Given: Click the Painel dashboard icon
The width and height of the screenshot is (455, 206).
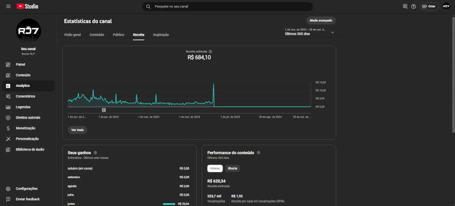Looking at the screenshot, I should [x=8, y=65].
